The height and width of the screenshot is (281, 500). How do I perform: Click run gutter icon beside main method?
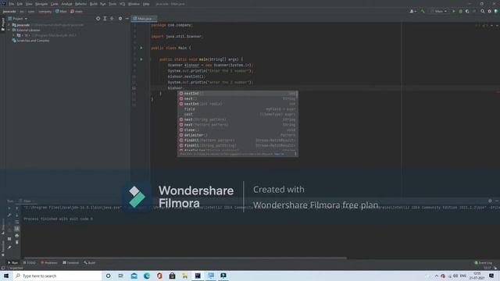coord(141,59)
